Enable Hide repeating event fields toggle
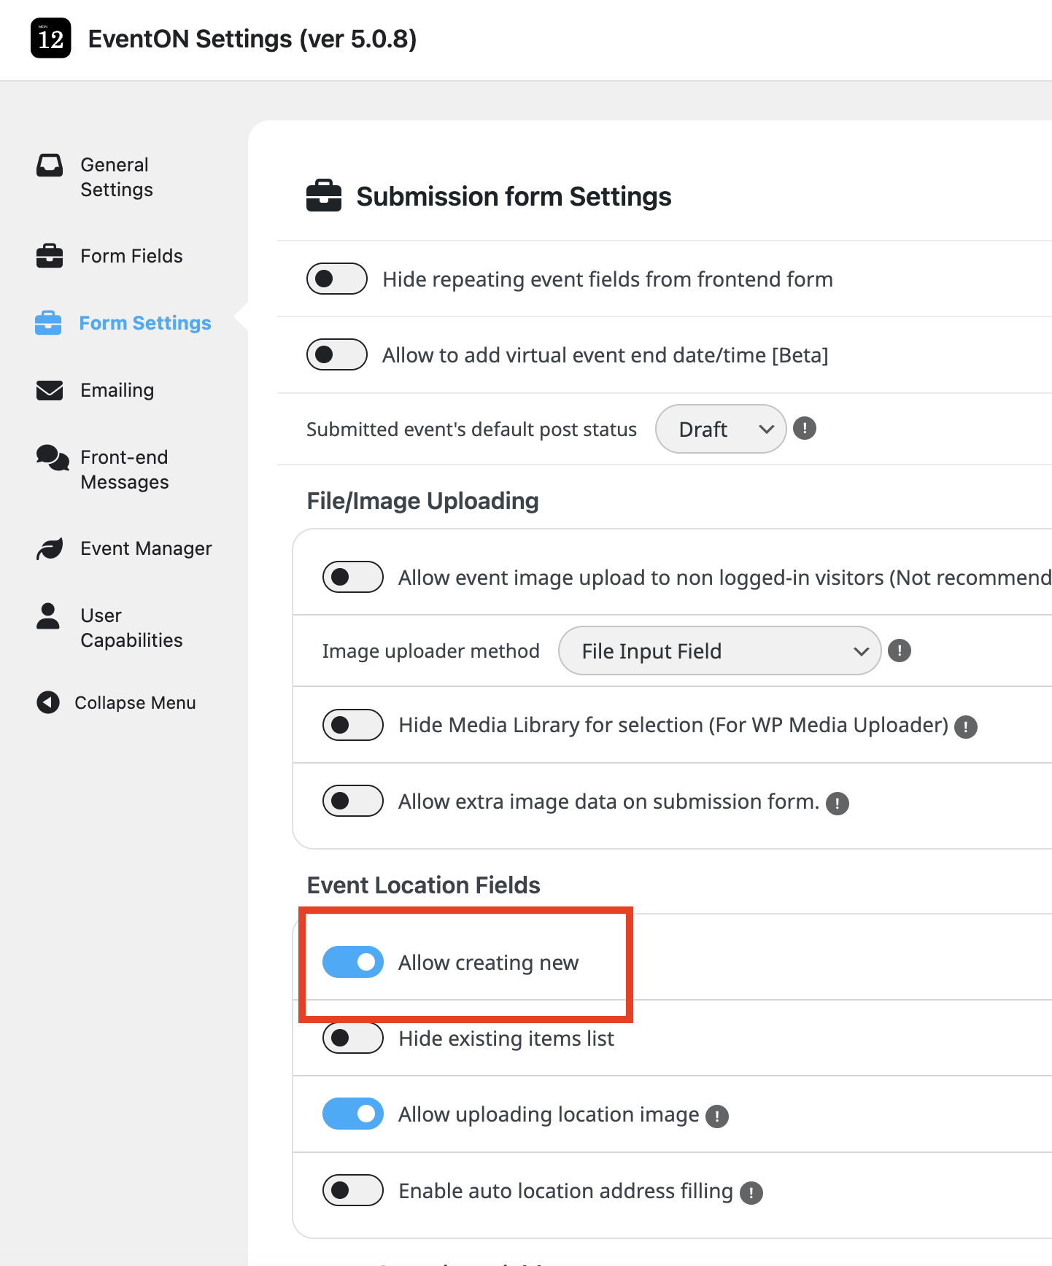The width and height of the screenshot is (1052, 1266). pos(337,279)
